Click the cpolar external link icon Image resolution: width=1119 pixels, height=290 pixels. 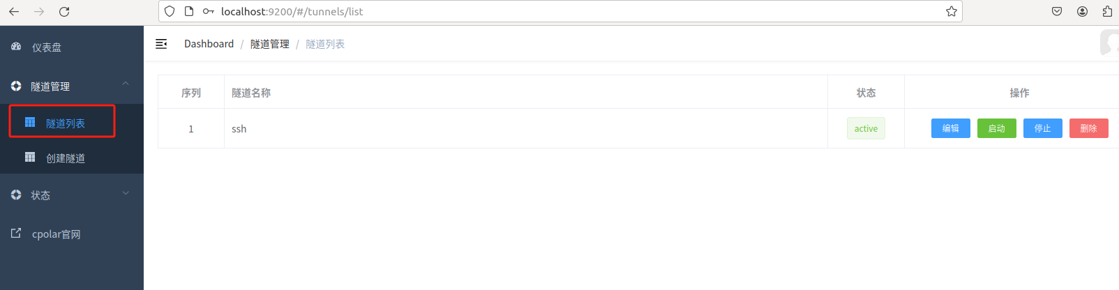pos(16,234)
